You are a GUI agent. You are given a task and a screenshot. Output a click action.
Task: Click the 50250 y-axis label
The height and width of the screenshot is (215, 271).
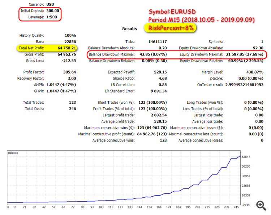(x=246, y=167)
